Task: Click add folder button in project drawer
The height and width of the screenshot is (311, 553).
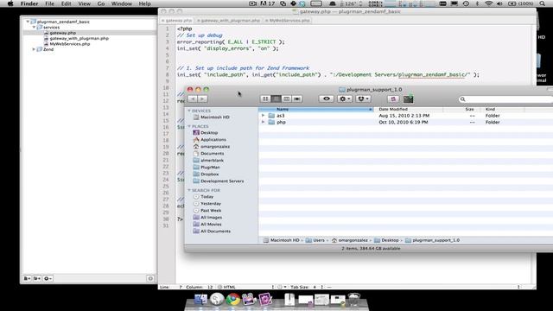Action: pos(37,278)
